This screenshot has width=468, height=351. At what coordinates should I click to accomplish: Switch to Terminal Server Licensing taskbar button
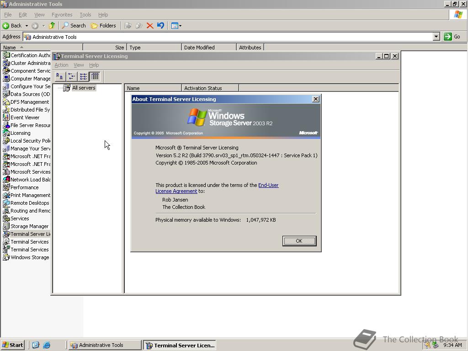pyautogui.click(x=180, y=346)
